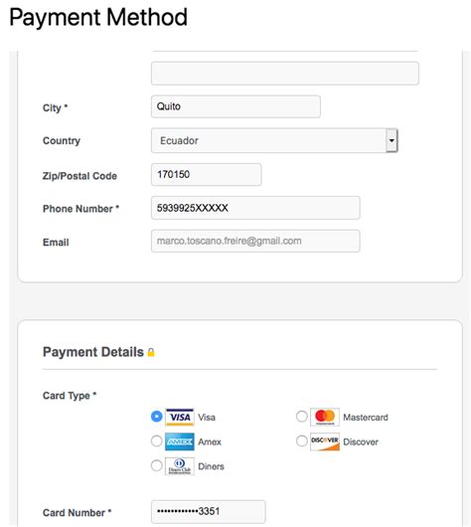This screenshot has width=471, height=527.
Task: Click the Diners Club logo icon
Action: 180,466
